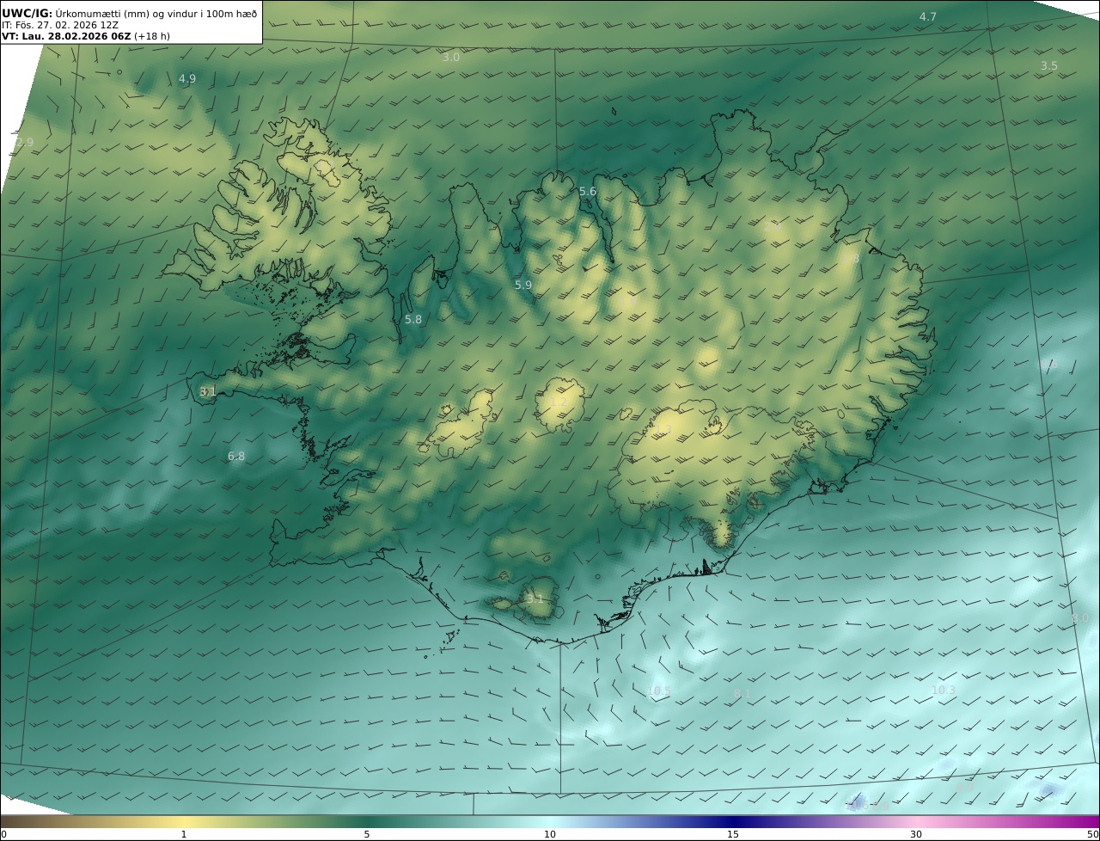Screen dimensions: 1100x841
Task: Pick the yellow colorbar segment above 1
Action: click(184, 821)
